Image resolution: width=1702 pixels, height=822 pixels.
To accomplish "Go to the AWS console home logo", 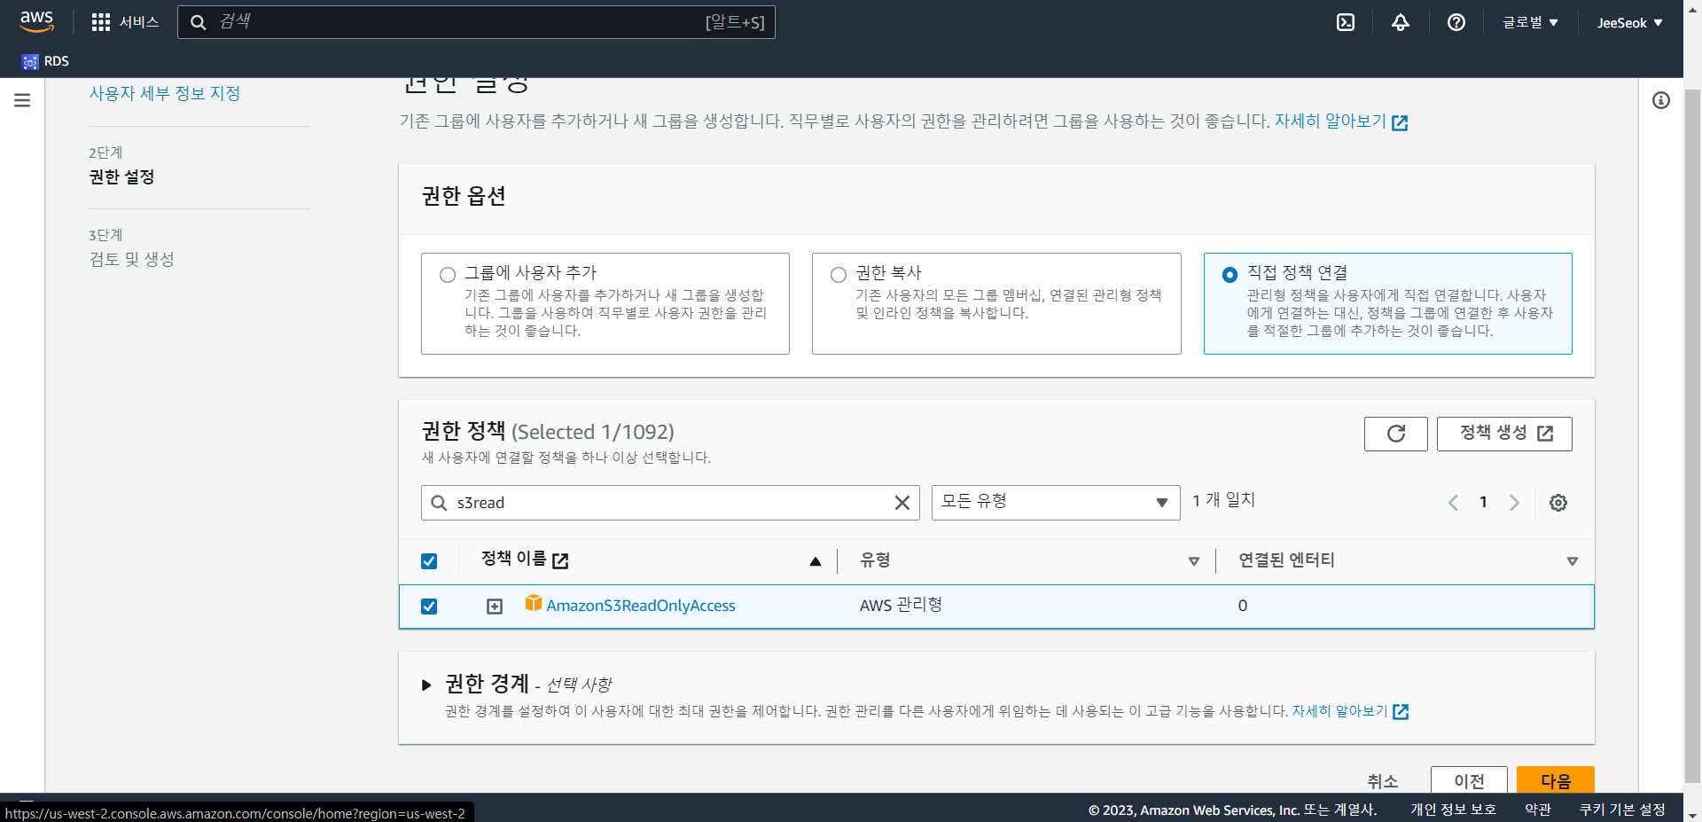I will coord(37,21).
